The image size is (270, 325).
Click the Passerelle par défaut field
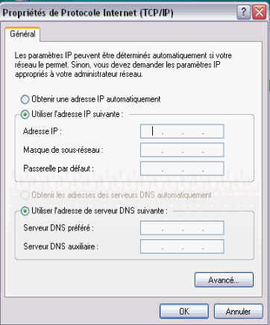point(182,168)
